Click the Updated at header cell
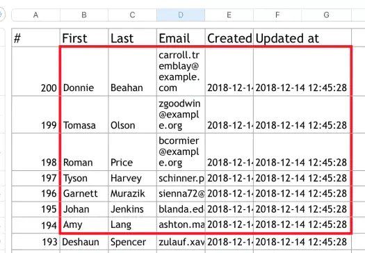The height and width of the screenshot is (253, 365). tap(302, 38)
